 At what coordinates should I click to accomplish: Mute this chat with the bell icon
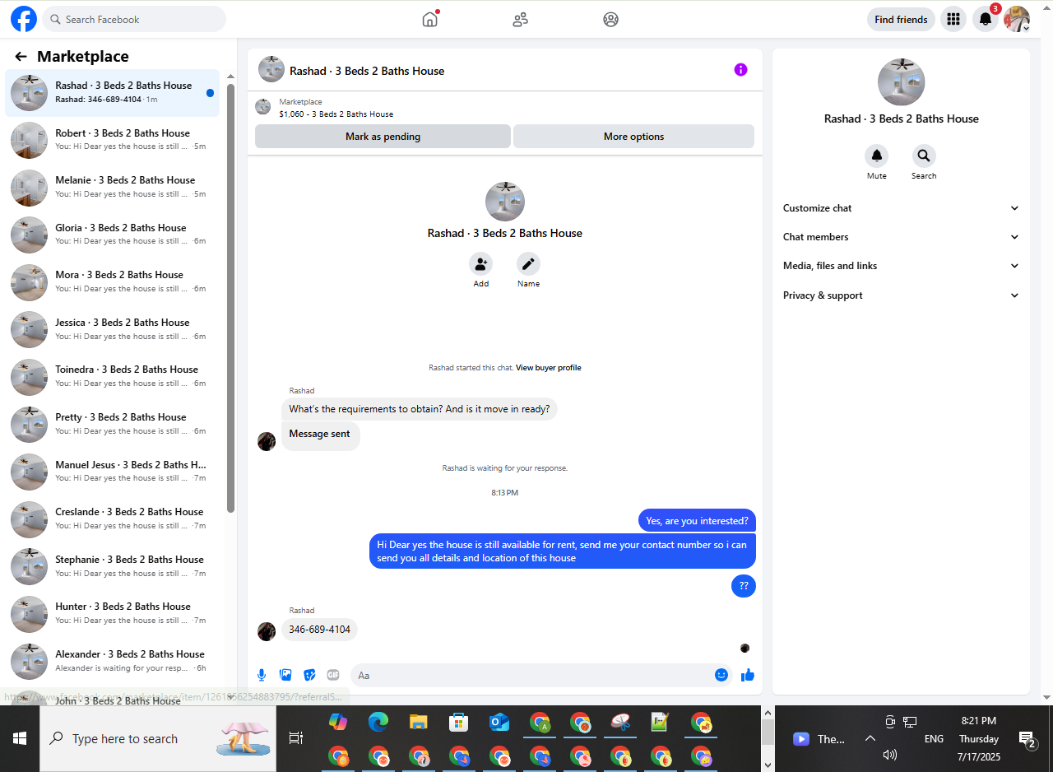(x=877, y=156)
